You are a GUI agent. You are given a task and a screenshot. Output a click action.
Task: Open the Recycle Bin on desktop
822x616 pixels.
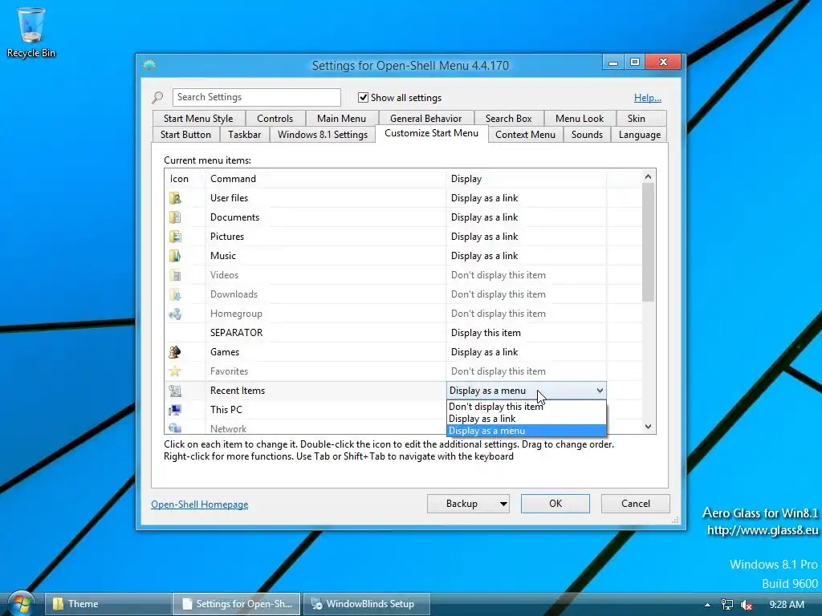[31, 32]
